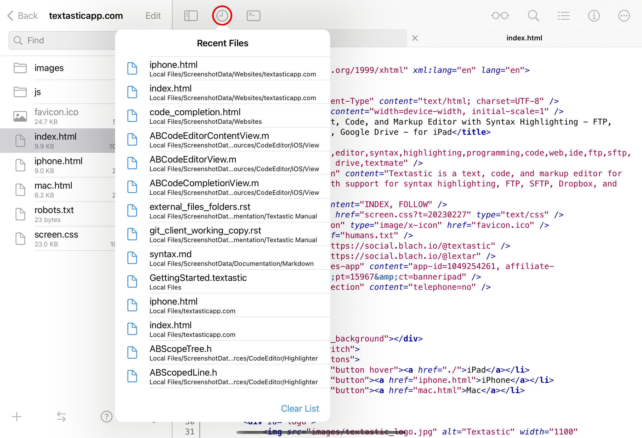Click file icon beside GettingStarted.textastic
642x438 pixels.
(132, 281)
